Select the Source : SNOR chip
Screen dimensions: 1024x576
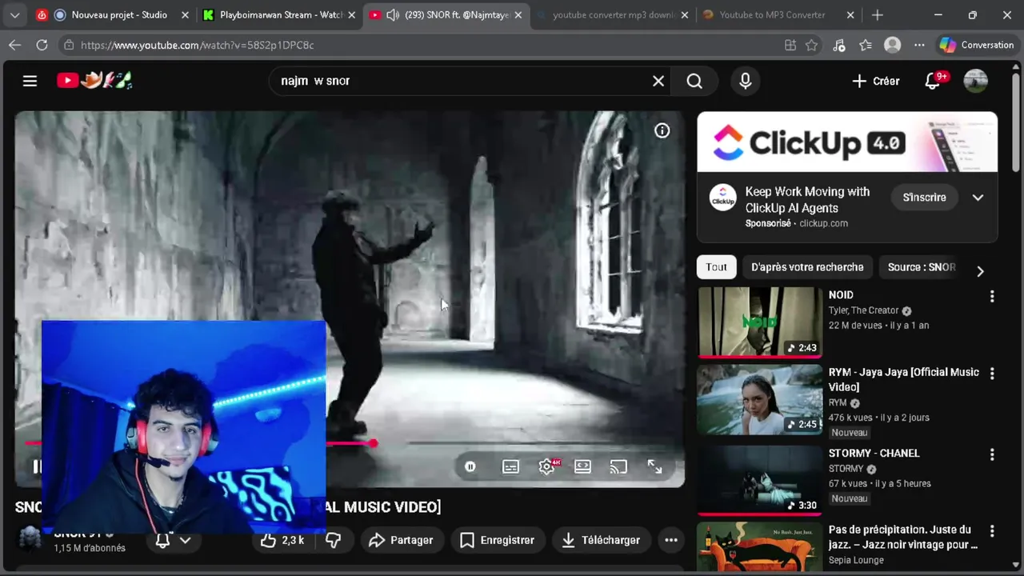[x=922, y=267]
